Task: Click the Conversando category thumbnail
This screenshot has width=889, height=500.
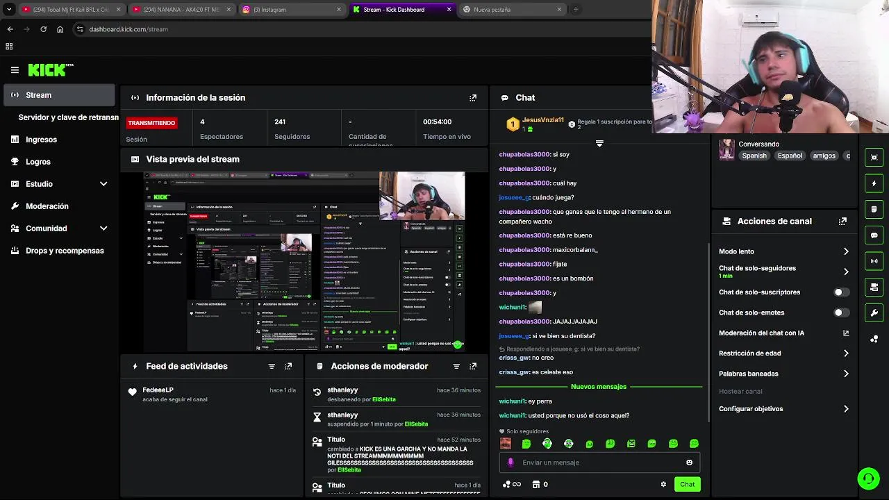Action: point(726,149)
